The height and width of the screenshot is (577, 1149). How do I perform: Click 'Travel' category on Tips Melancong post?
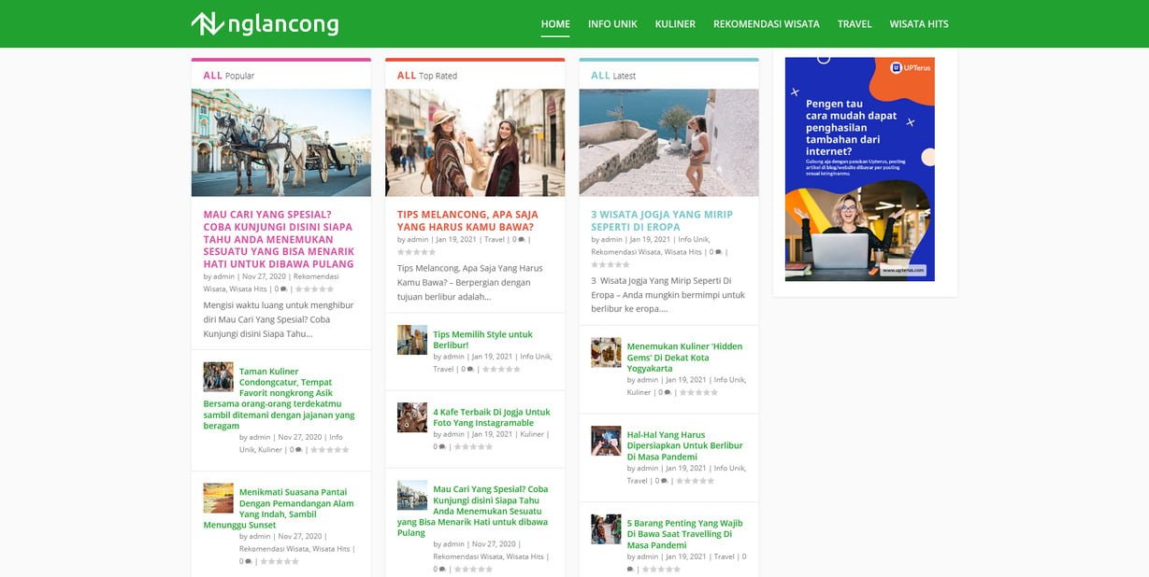495,240
